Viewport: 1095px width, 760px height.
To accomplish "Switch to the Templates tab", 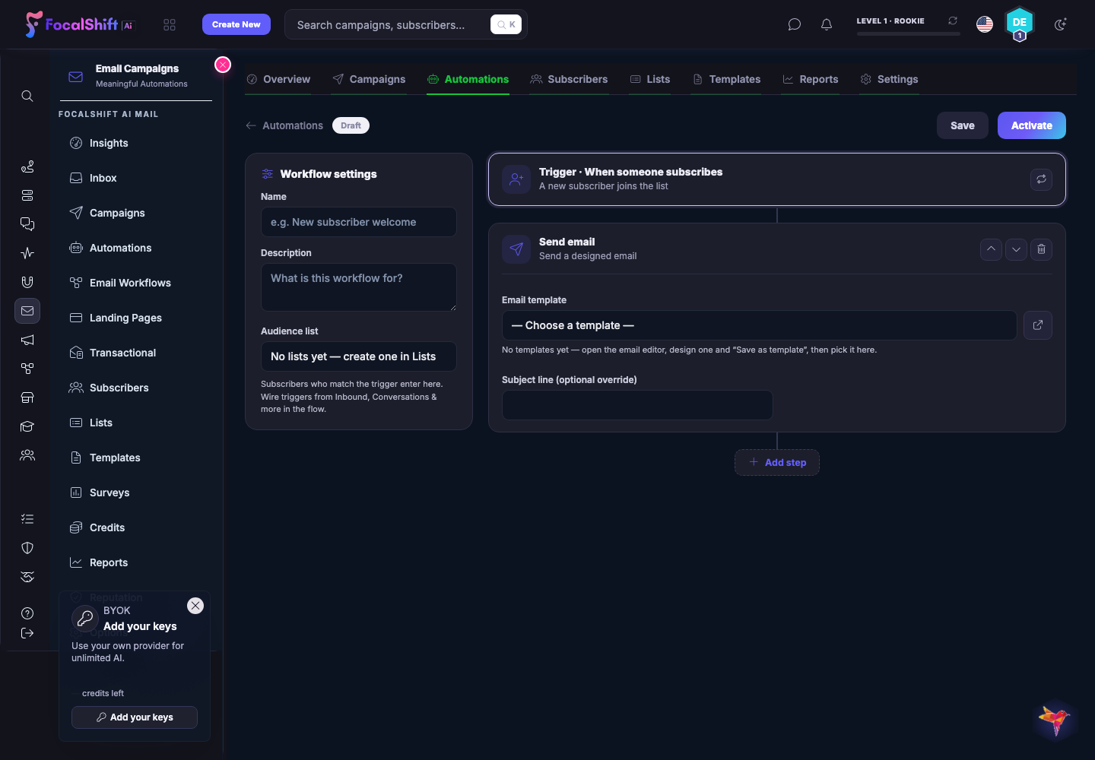I will (x=726, y=79).
